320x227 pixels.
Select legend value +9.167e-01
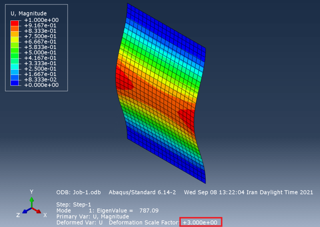[x=40, y=26]
